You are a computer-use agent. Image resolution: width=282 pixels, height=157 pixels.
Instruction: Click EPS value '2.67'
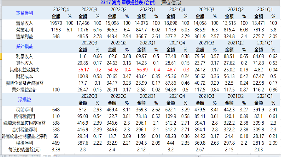tap(200, 149)
